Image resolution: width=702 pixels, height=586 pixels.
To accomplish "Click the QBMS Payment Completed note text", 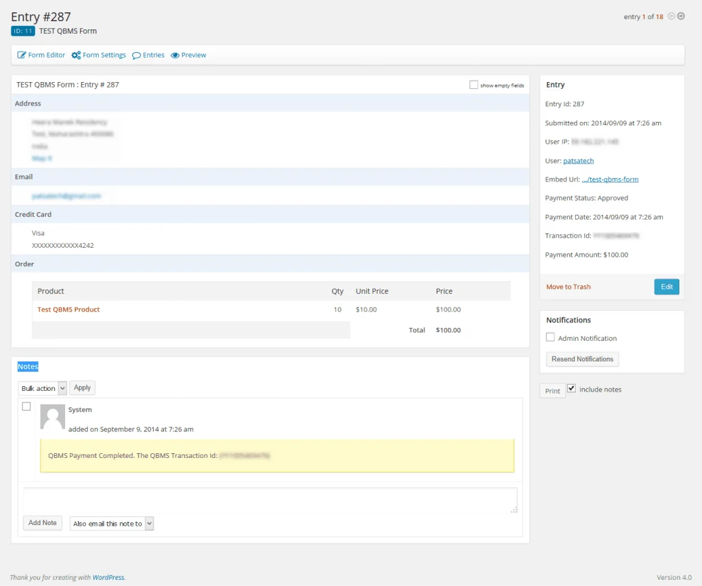I will (132, 455).
